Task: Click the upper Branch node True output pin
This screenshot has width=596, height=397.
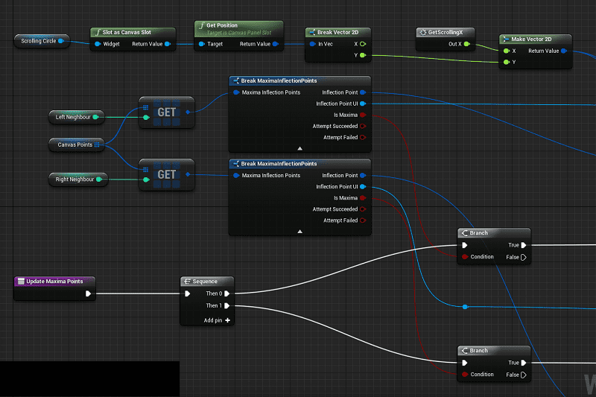Action: coord(524,245)
